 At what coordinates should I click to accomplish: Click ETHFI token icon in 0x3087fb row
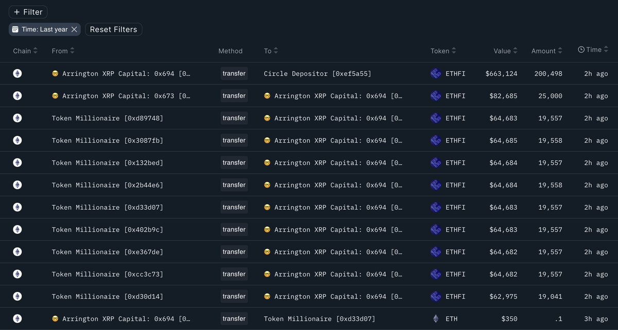[436, 141]
